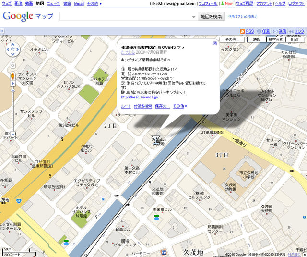Viewport: 307px width, 257px height.
Task: Click the return-to-last-result button below pan control
Action: coord(13,65)
